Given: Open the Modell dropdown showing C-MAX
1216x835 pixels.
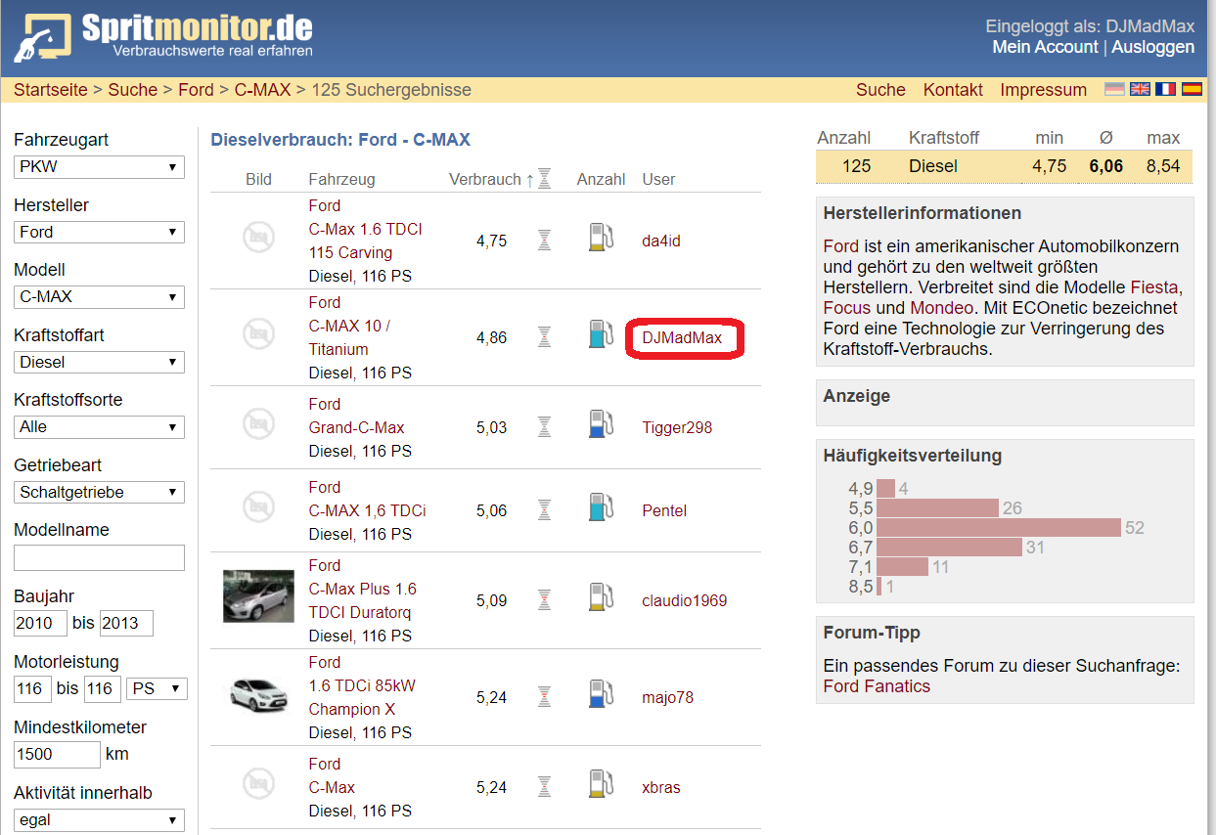Looking at the screenshot, I should [x=99, y=296].
